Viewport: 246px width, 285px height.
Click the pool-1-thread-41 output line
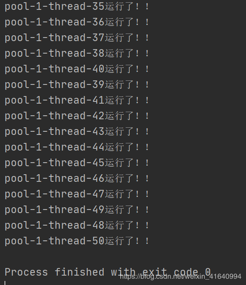coord(77,101)
